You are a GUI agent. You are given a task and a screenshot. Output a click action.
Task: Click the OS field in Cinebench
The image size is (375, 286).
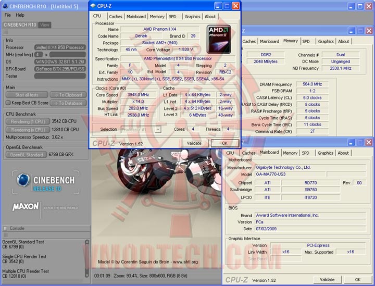point(60,61)
